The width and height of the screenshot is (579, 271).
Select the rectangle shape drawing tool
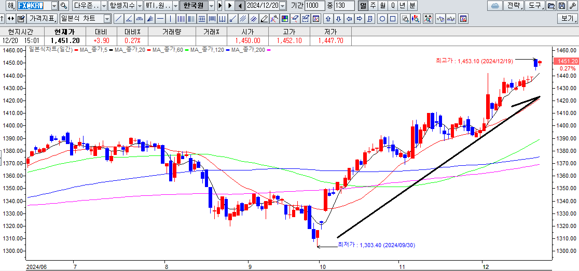tap(392, 19)
